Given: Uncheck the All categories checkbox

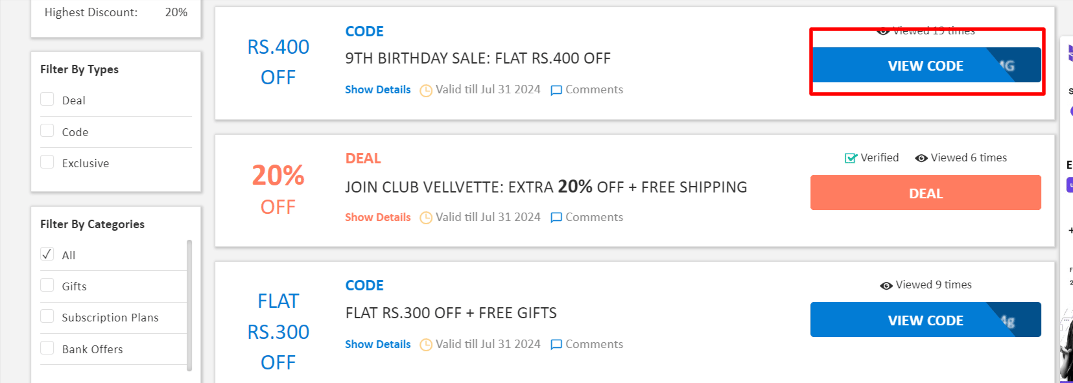Looking at the screenshot, I should point(47,253).
